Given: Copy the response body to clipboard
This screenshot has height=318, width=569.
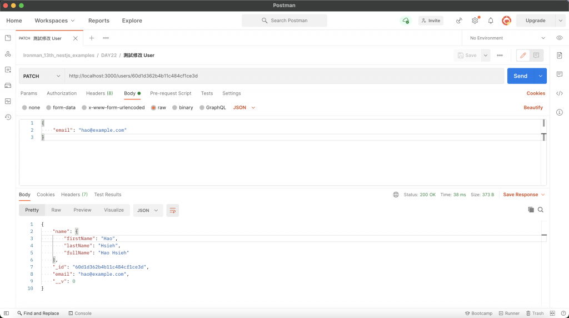Looking at the screenshot, I should 531,210.
